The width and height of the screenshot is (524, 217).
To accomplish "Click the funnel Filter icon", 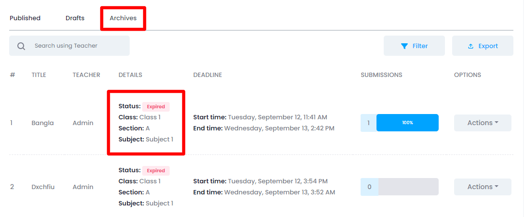I will click(404, 46).
